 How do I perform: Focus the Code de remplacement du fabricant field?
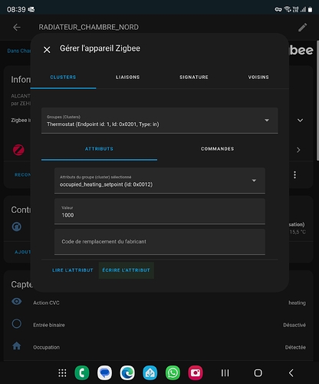(159, 242)
